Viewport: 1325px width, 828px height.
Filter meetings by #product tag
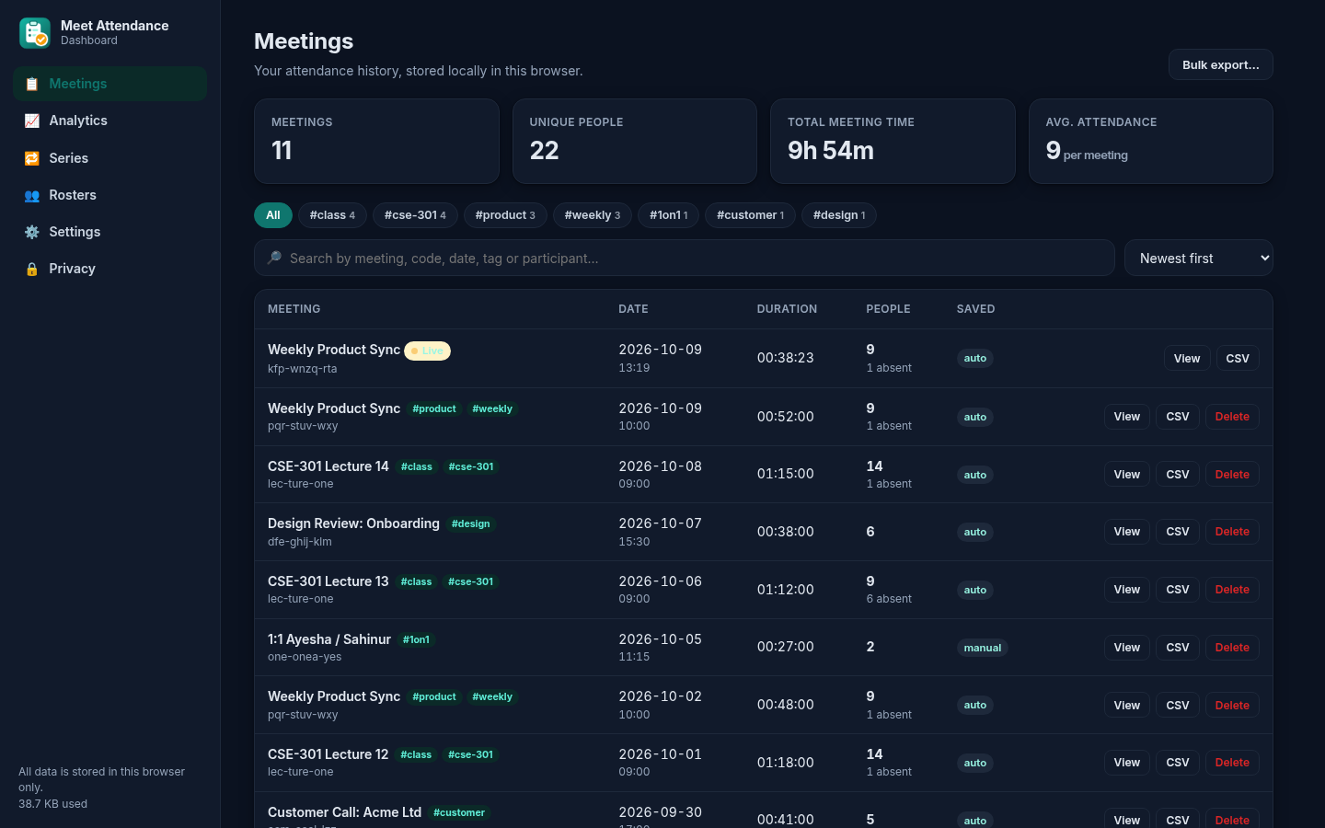505,215
